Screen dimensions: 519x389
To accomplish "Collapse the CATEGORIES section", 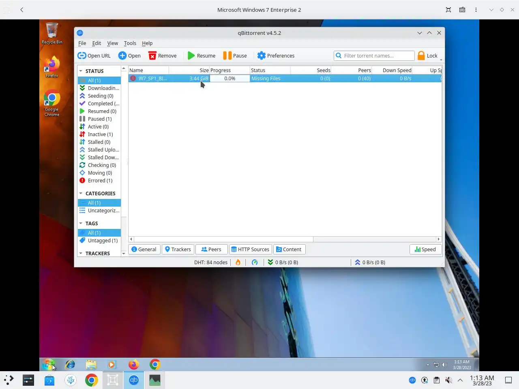I will pos(81,193).
